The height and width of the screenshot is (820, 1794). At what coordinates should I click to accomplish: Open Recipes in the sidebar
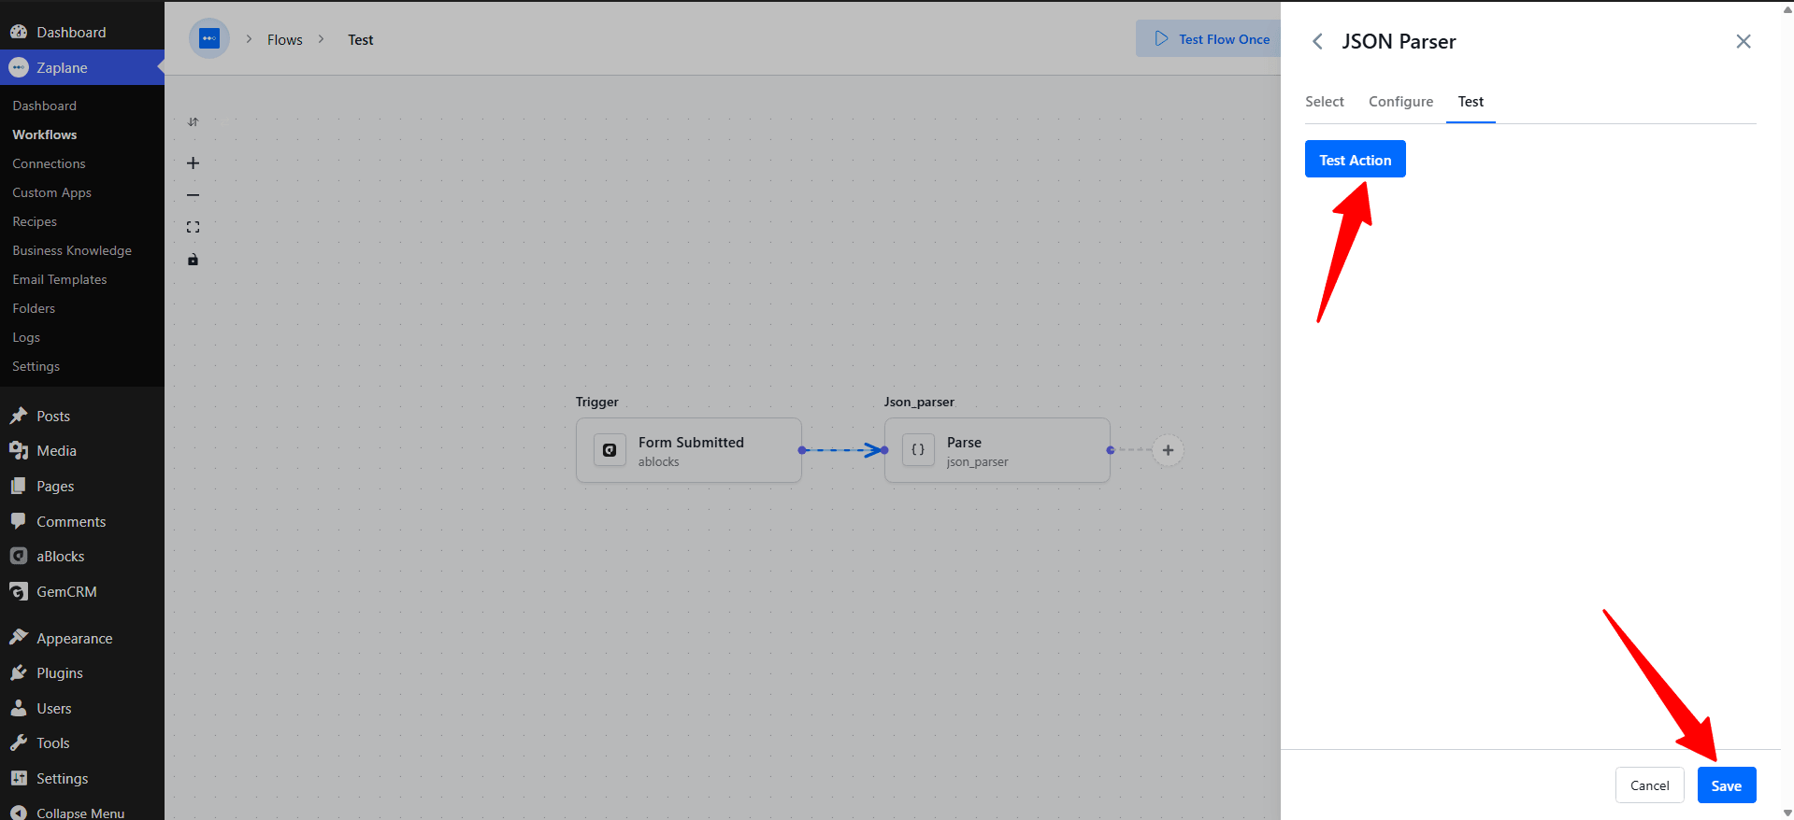point(35,221)
